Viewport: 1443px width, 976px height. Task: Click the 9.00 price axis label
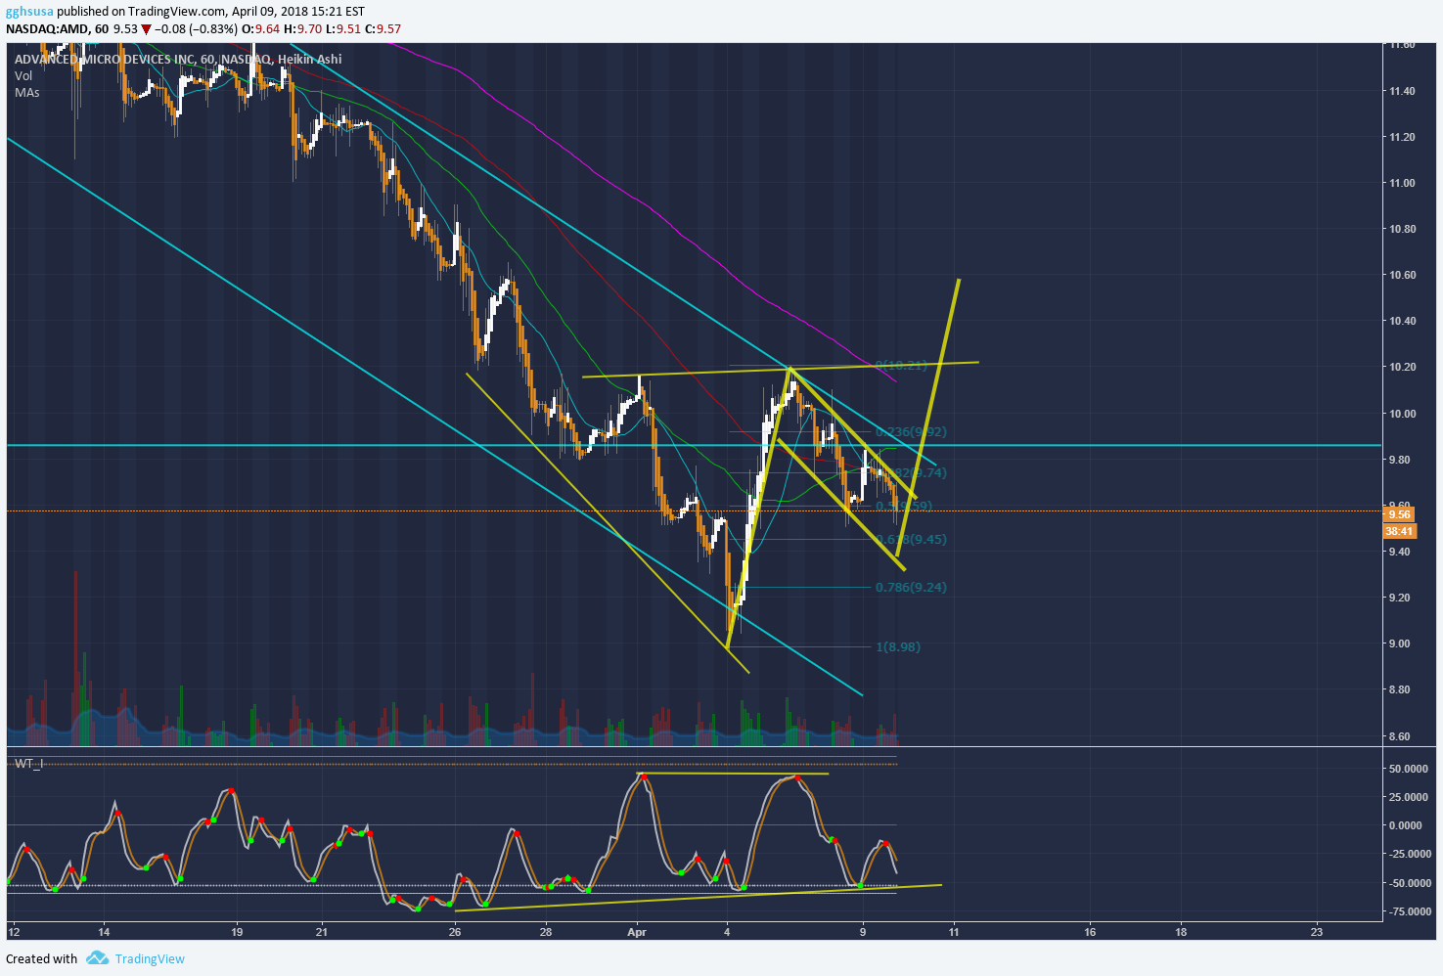1399,643
